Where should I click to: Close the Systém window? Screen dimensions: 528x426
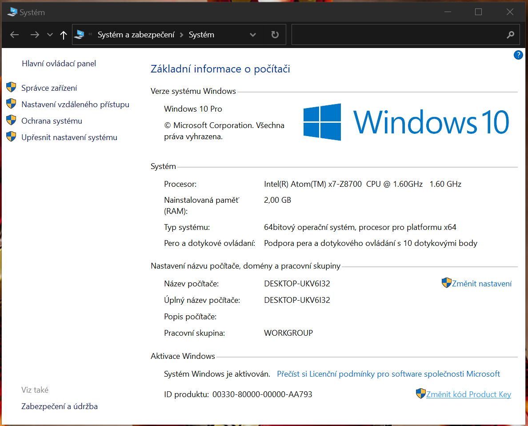pyautogui.click(x=510, y=12)
